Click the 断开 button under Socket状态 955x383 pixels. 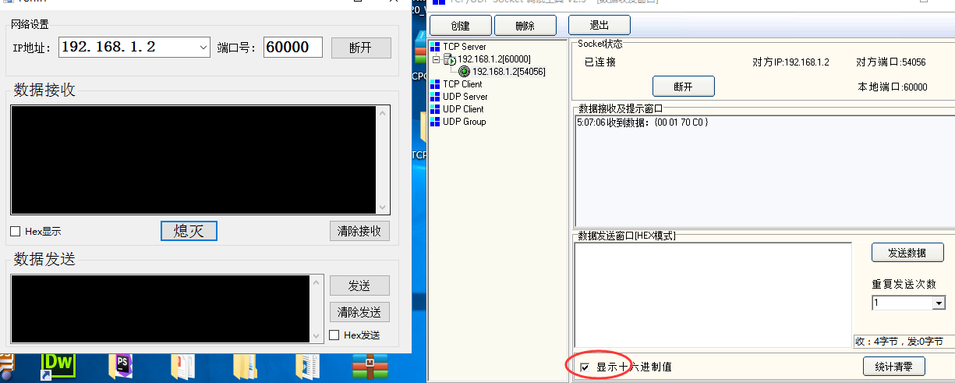click(x=683, y=86)
